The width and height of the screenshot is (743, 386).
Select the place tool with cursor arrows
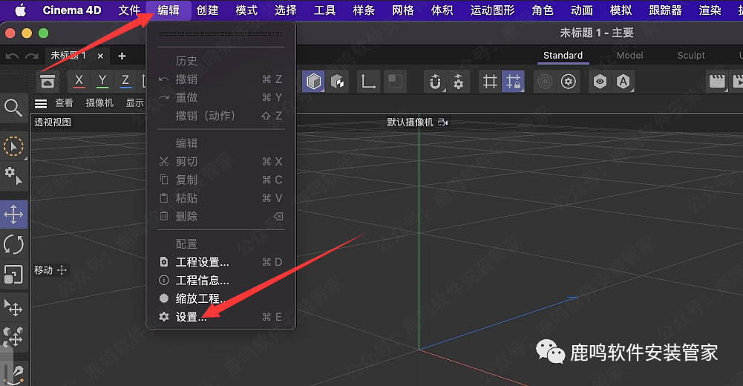tap(13, 308)
